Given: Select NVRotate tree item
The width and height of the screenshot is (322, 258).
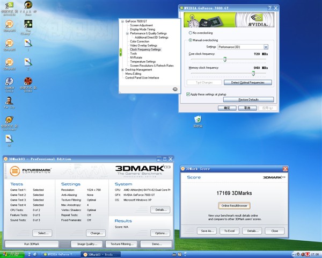Looking at the screenshot, I should [136, 58].
